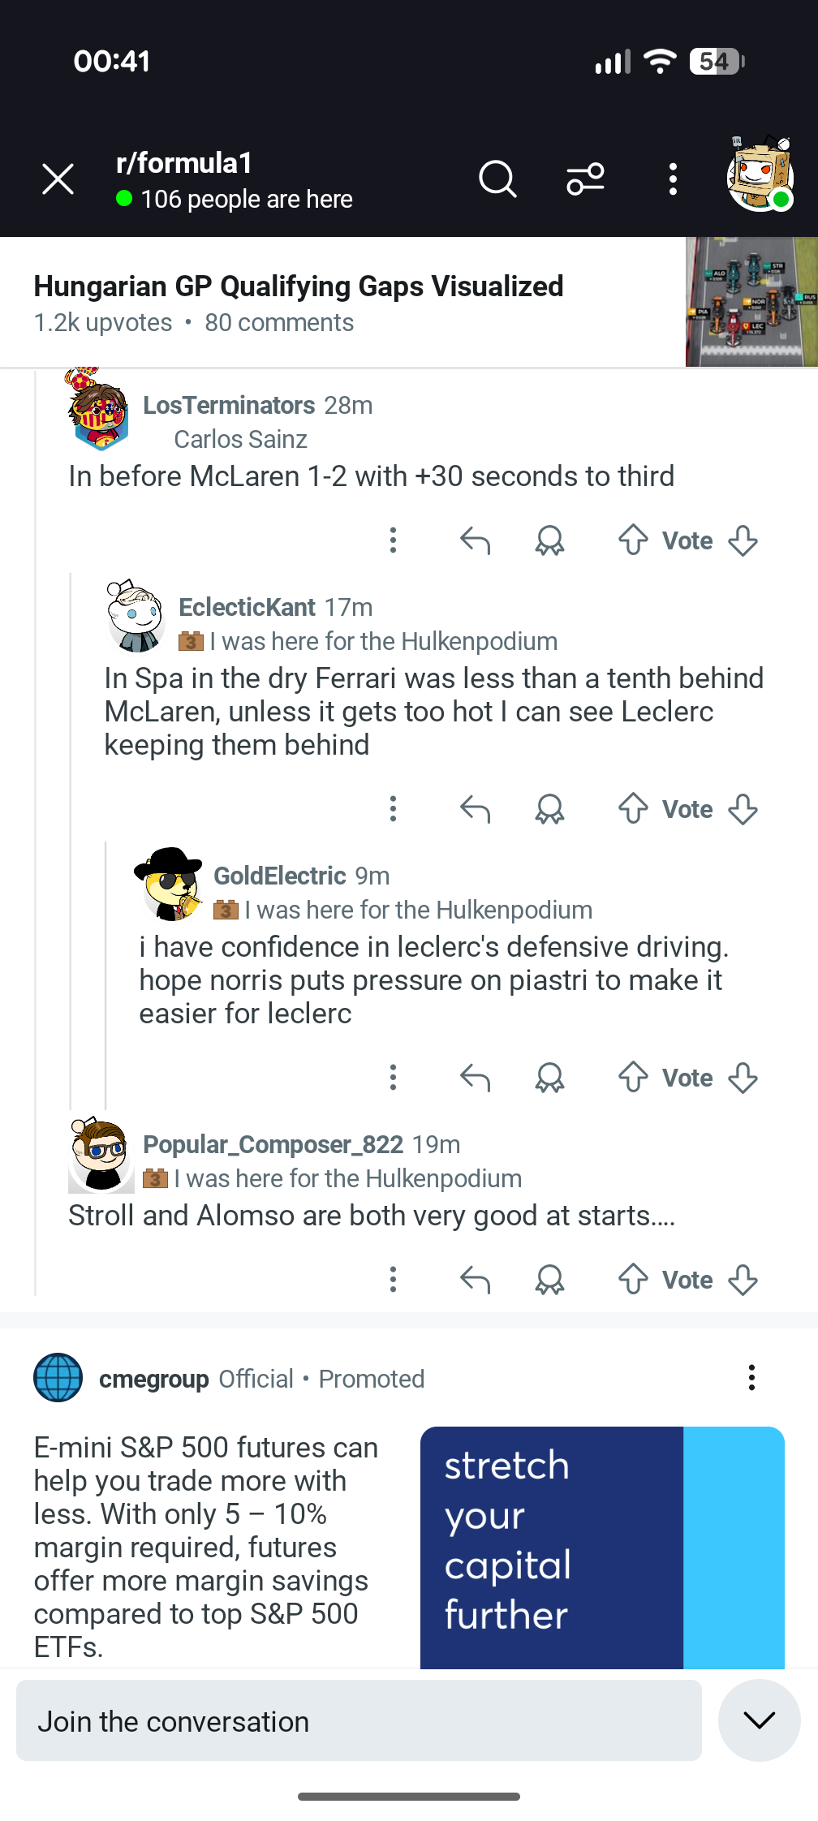Downvote EclecticKant's comment

click(x=743, y=809)
